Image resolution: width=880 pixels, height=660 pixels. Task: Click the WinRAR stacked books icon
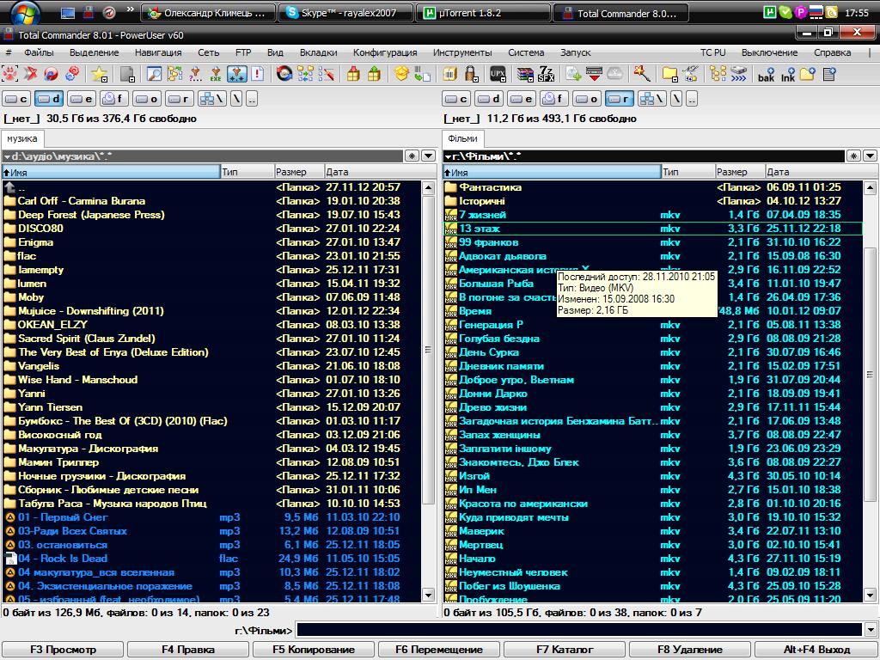coord(525,74)
